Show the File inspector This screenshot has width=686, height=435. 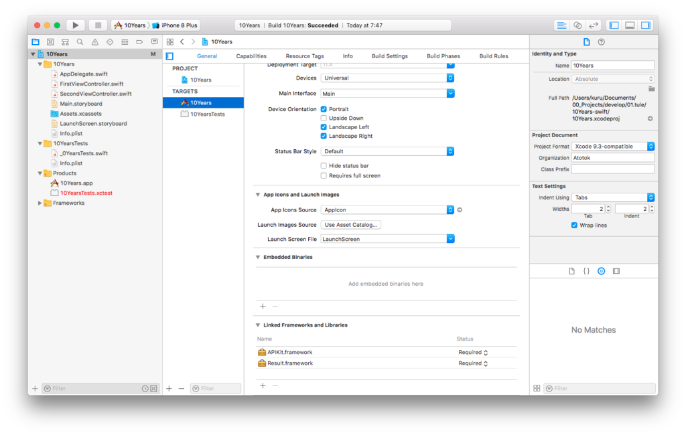coord(587,42)
